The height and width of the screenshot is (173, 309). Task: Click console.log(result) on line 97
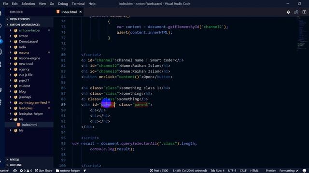(x=112, y=149)
